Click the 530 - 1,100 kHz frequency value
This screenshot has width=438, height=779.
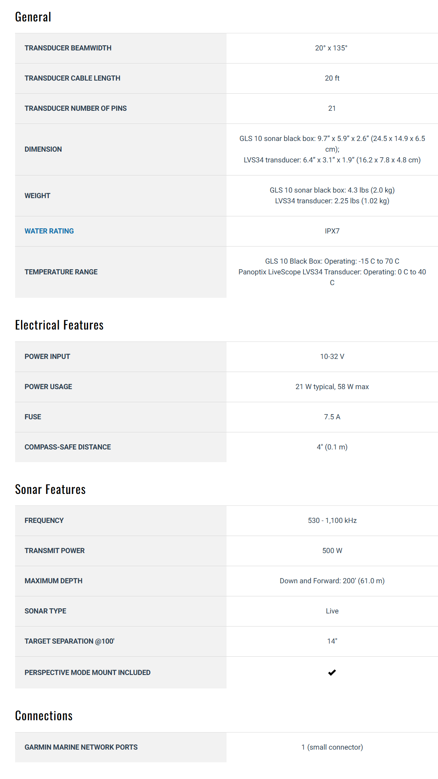[x=332, y=521]
